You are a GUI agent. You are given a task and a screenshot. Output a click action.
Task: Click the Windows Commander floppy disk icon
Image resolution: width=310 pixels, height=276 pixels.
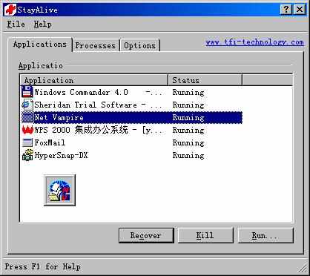point(27,92)
